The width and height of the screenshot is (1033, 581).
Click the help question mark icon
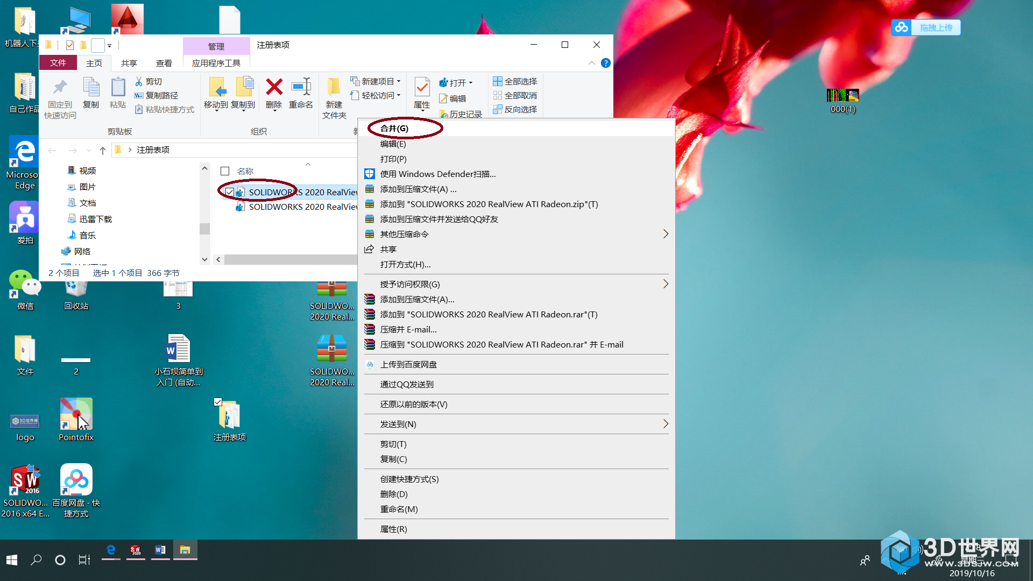606,63
